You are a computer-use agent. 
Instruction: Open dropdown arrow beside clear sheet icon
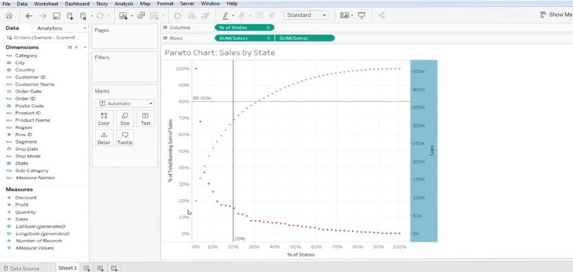[x=163, y=16]
